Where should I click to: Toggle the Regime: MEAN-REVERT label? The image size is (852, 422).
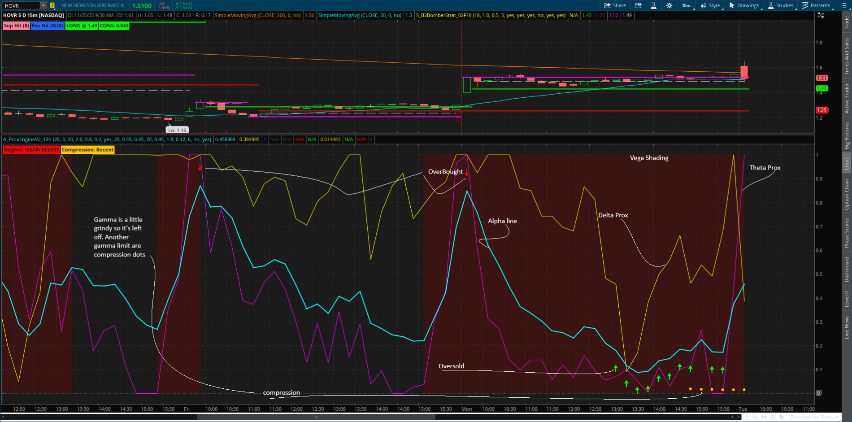point(31,150)
